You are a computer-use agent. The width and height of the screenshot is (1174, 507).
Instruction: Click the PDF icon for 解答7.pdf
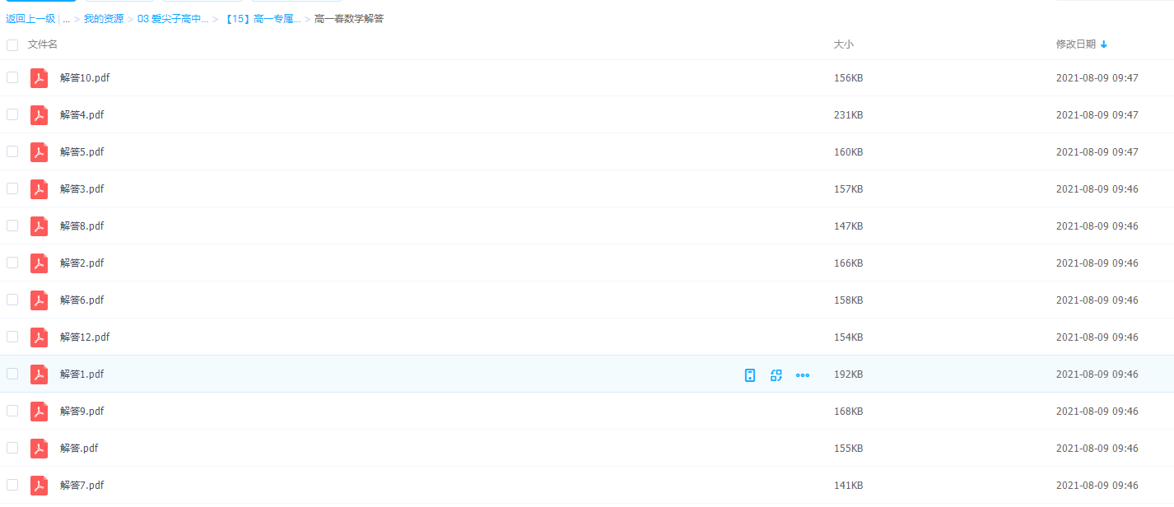click(39, 486)
